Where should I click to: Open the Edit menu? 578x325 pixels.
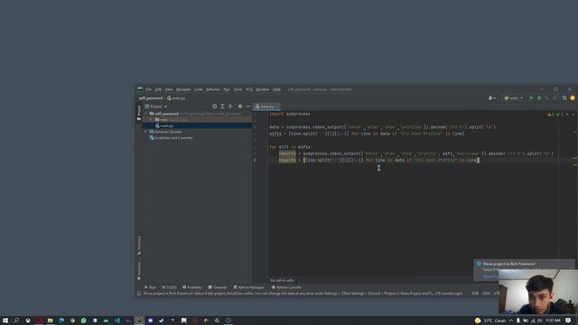click(158, 89)
